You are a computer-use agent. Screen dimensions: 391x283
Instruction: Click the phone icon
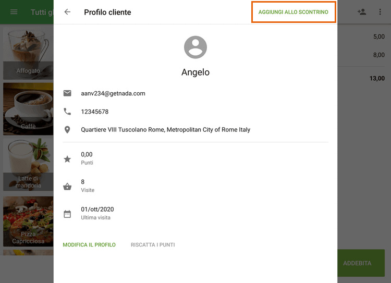(x=67, y=112)
